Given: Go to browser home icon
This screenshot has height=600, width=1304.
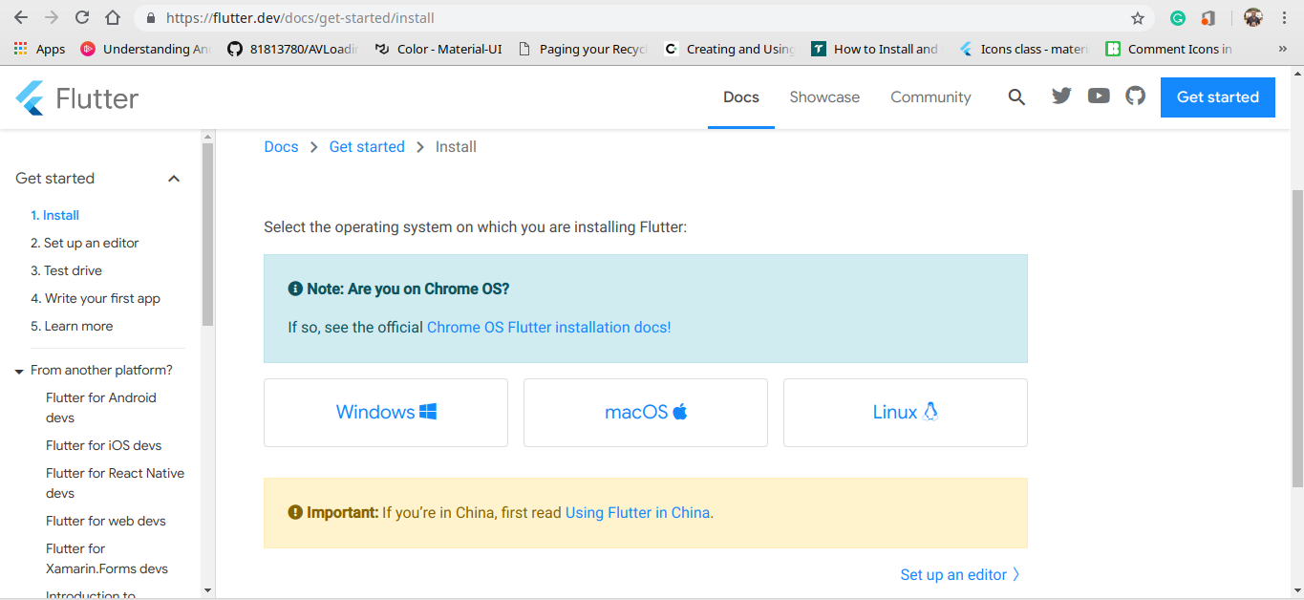Looking at the screenshot, I should [x=113, y=17].
